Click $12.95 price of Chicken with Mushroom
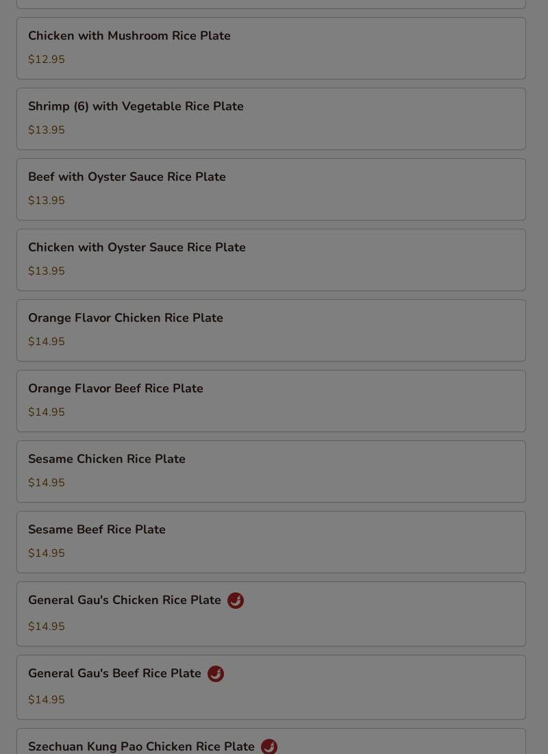 pos(46,59)
